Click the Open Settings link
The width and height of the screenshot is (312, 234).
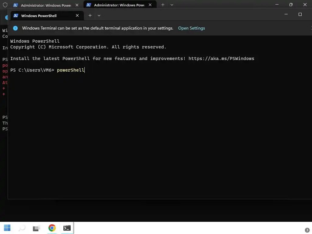[191, 28]
